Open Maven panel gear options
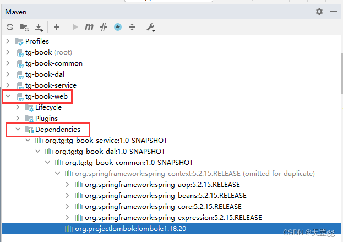343x242 pixels. pos(319,12)
